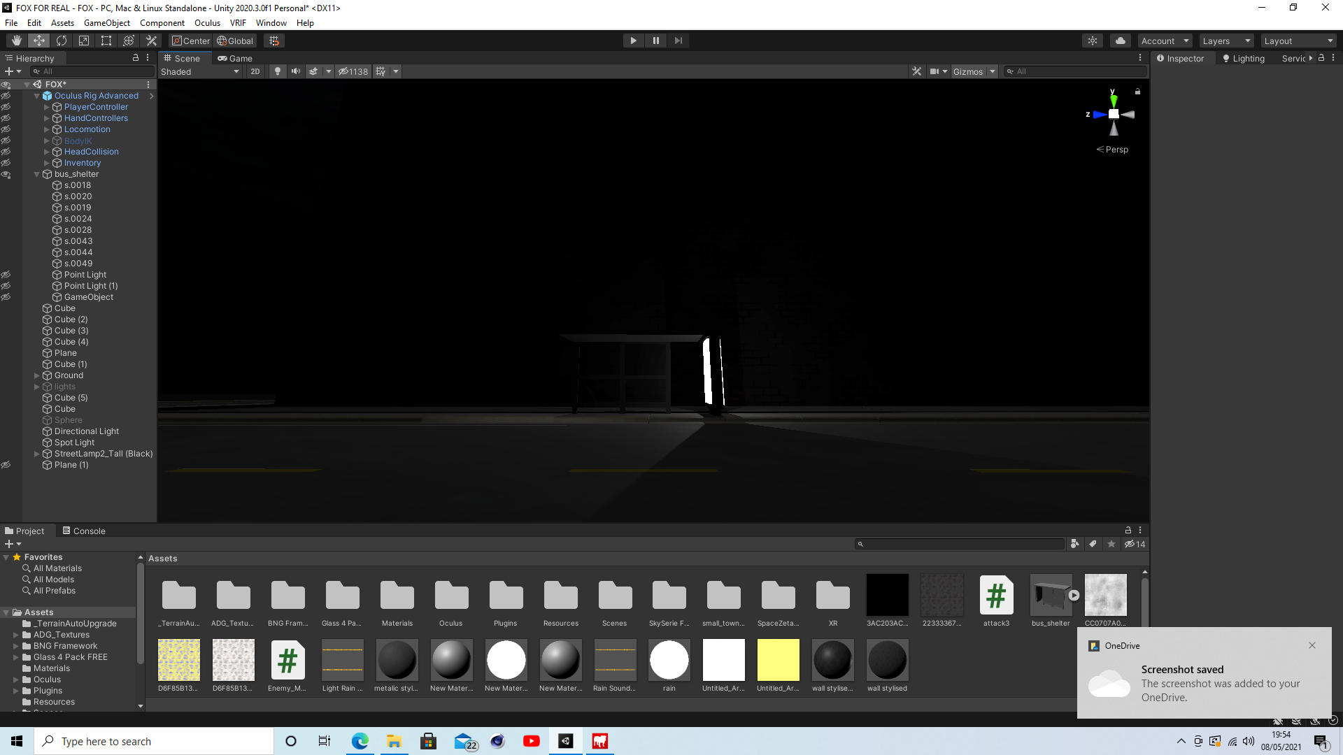Open the VRIF menu

click(238, 23)
